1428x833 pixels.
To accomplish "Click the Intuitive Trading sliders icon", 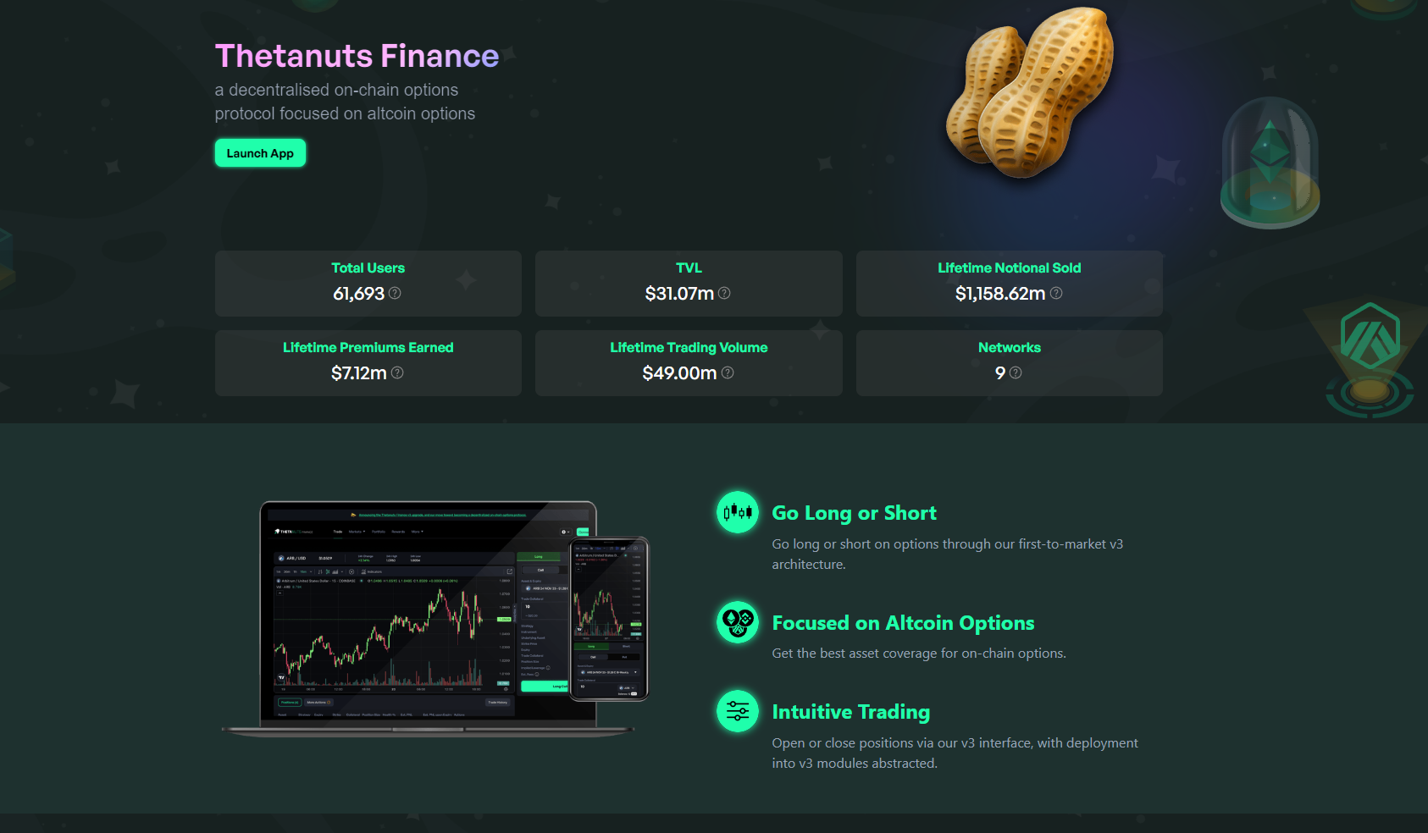I will [738, 711].
